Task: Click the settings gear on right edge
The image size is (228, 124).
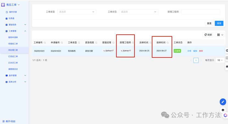Action: tap(227, 50)
